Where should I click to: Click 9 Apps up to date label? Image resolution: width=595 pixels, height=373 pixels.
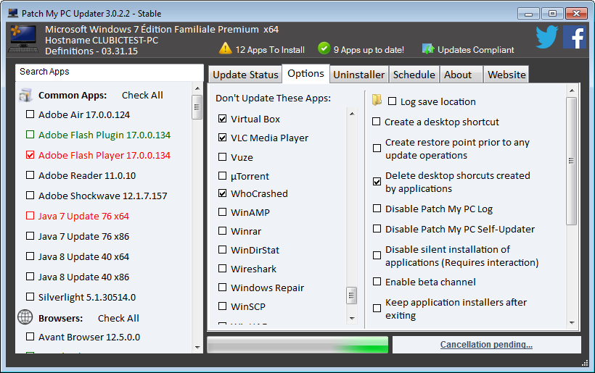click(x=369, y=50)
